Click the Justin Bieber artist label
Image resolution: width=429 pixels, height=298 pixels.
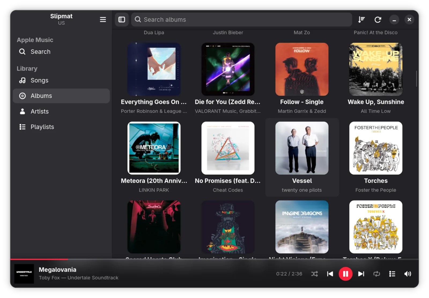pos(228,32)
